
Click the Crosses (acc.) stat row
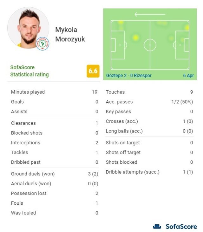pos(149,121)
